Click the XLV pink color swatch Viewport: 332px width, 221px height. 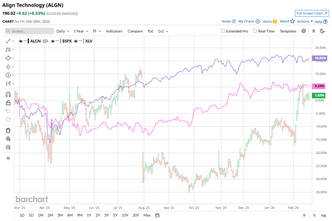84,41
